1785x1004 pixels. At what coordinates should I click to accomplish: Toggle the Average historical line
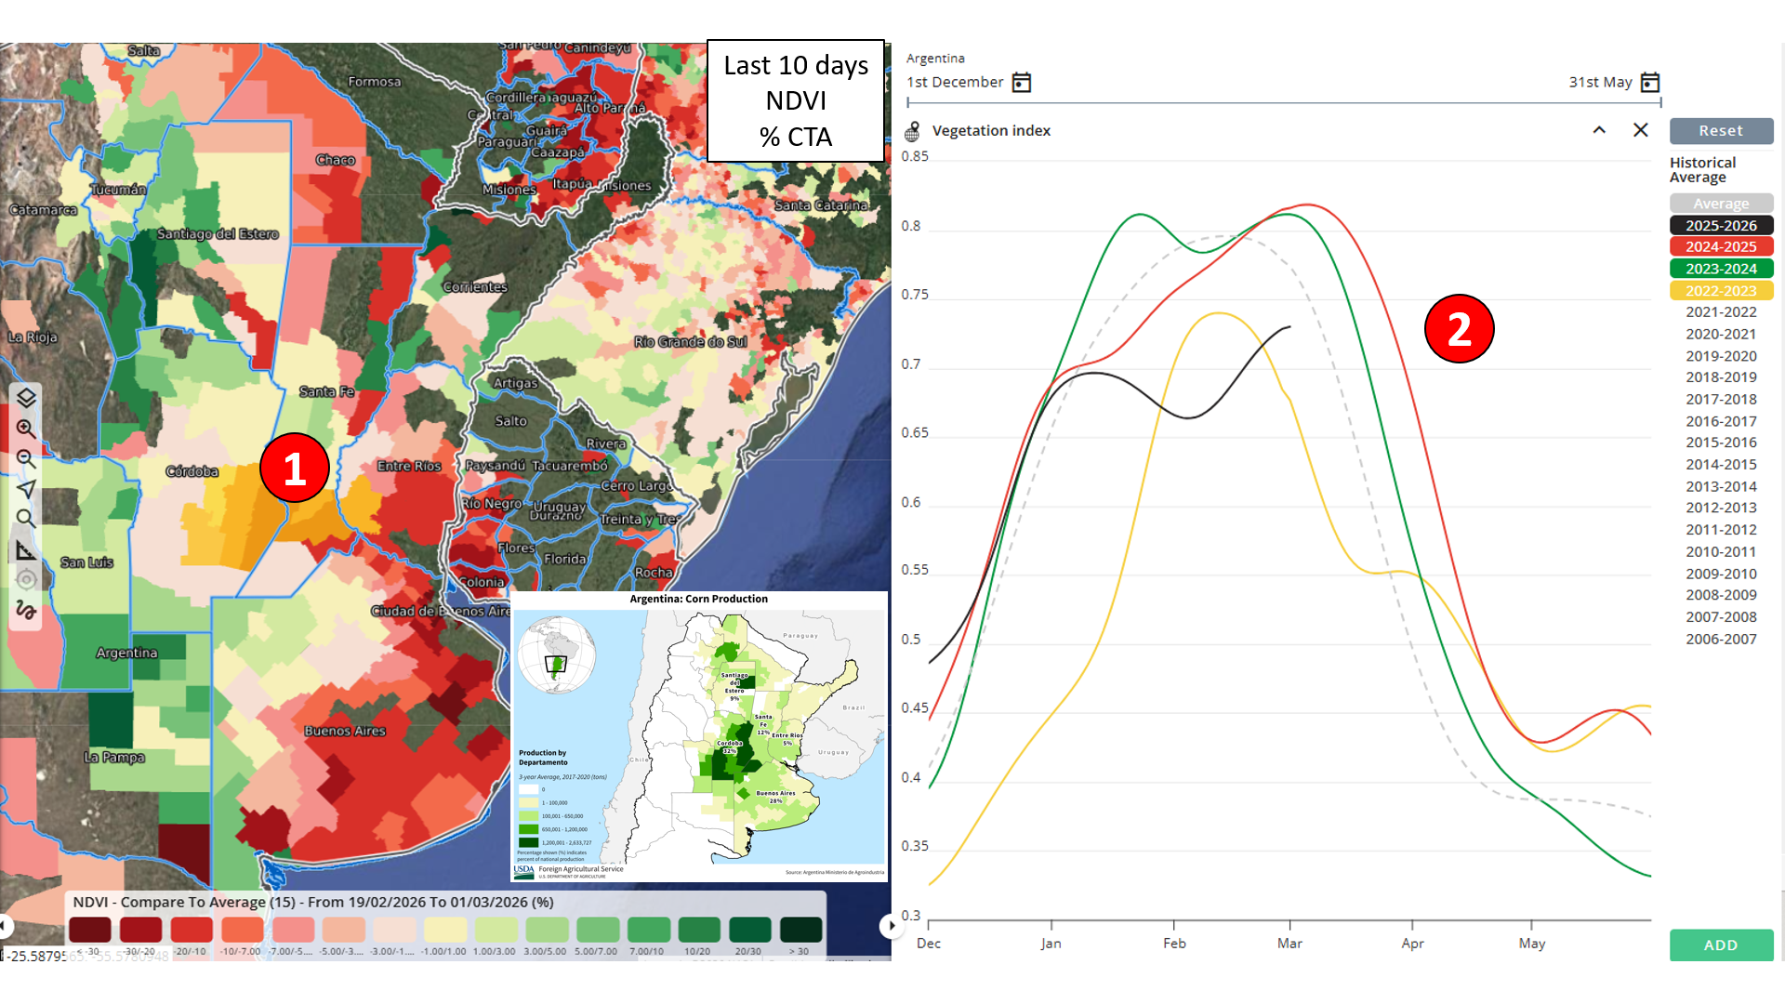[x=1721, y=203]
